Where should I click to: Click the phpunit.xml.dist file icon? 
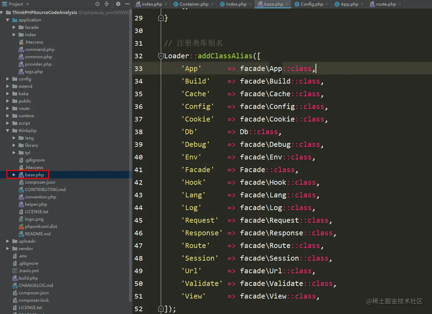[x=21, y=227]
